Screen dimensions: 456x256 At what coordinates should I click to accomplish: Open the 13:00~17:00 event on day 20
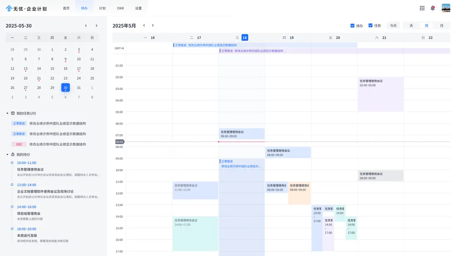pyautogui.click(x=317, y=228)
